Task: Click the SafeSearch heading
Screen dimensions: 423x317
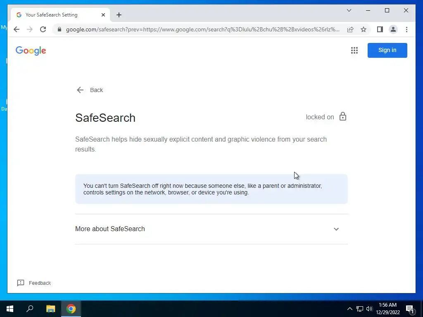Action: tap(105, 118)
